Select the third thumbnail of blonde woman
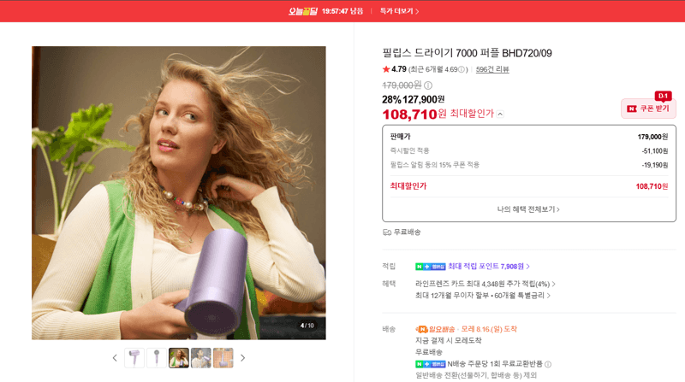 click(179, 358)
